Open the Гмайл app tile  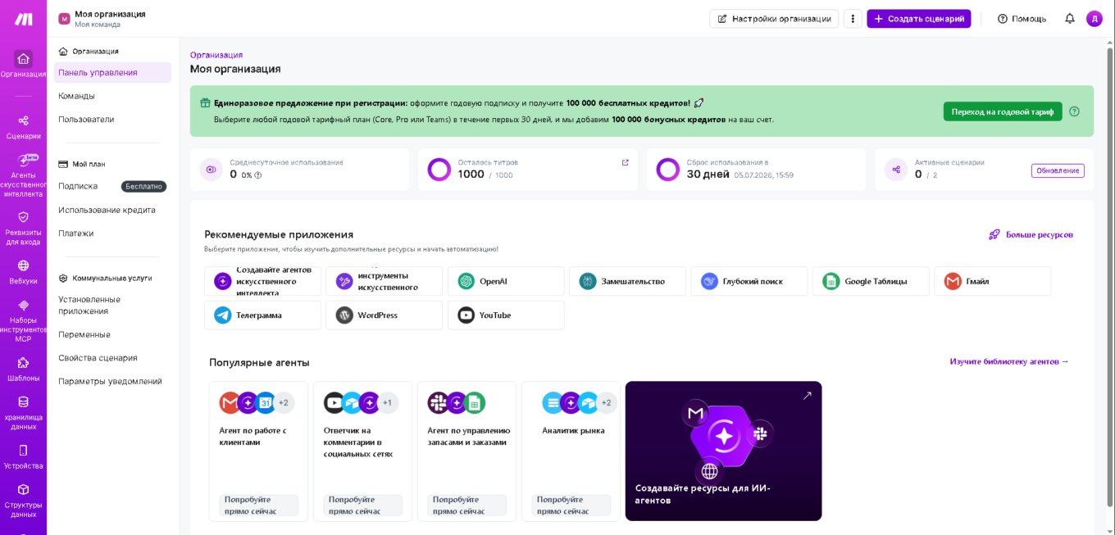tap(992, 281)
